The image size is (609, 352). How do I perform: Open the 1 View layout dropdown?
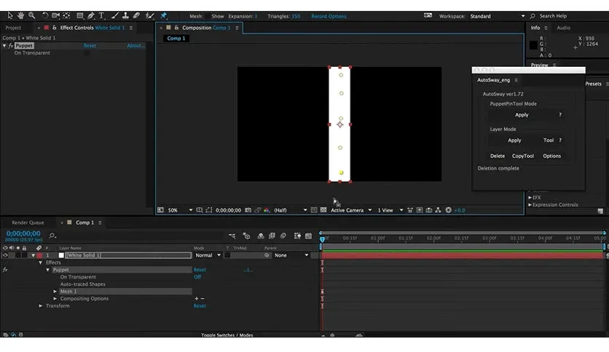point(390,210)
